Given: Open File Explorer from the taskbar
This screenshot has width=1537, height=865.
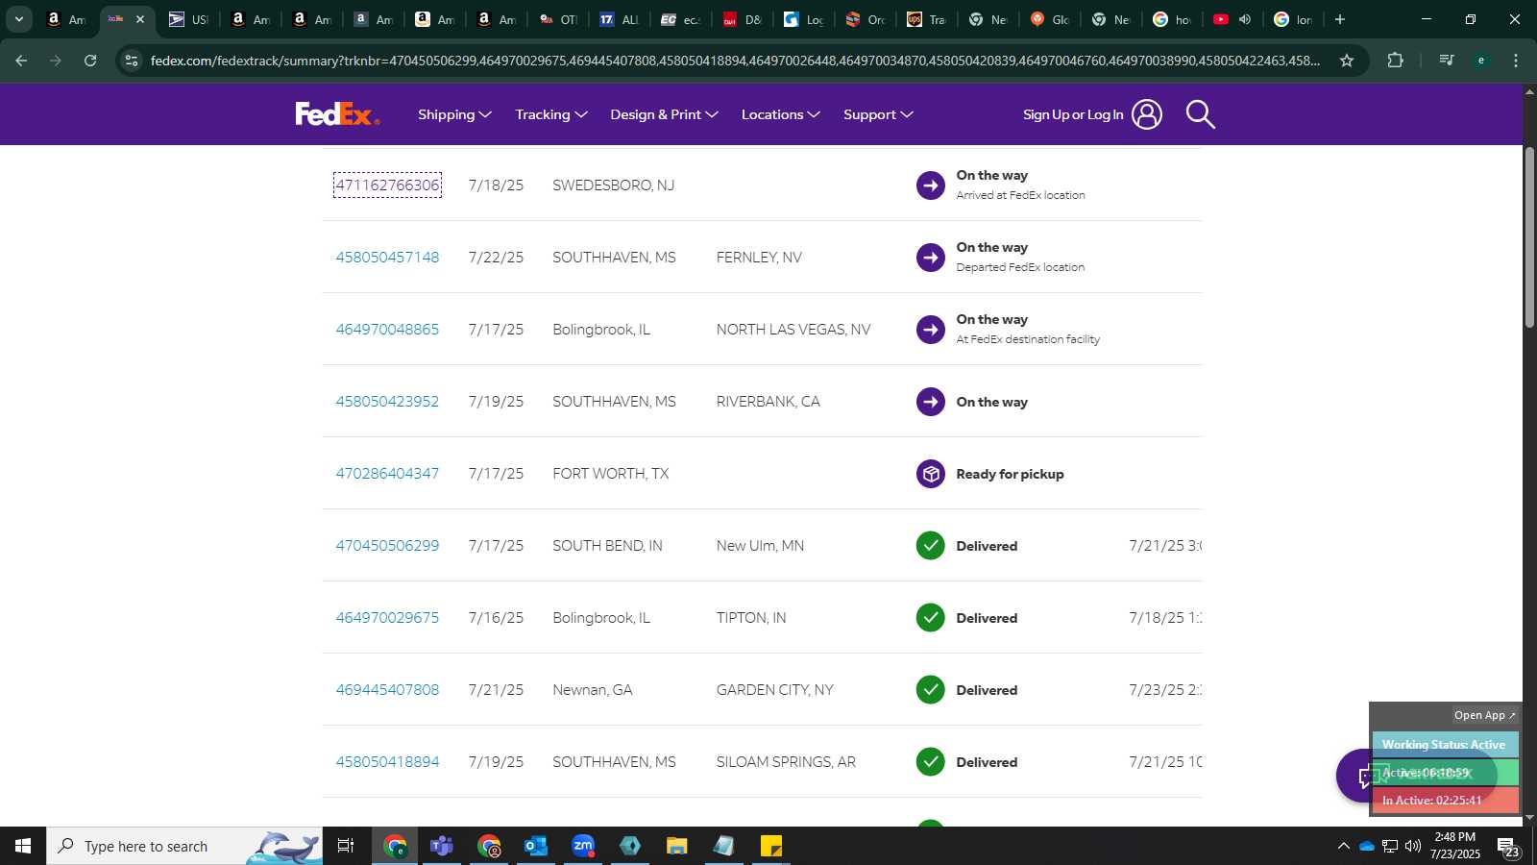Looking at the screenshot, I should coord(677,846).
